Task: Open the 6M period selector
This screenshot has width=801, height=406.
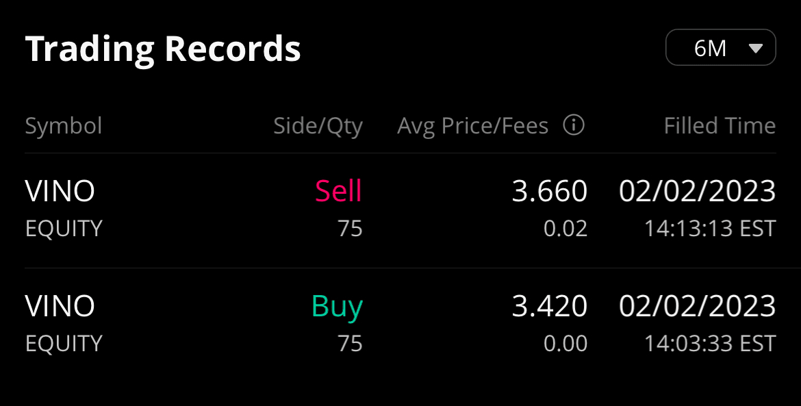Action: coord(720,48)
